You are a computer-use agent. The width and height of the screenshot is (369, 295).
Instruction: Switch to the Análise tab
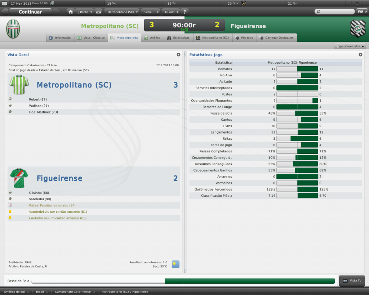pos(152,37)
